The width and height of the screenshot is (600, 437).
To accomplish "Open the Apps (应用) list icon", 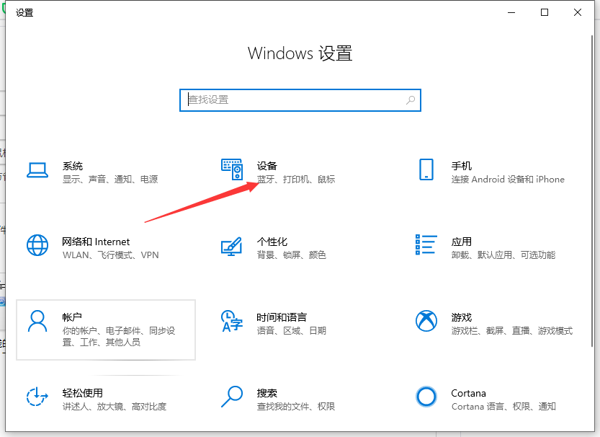I will (x=426, y=245).
